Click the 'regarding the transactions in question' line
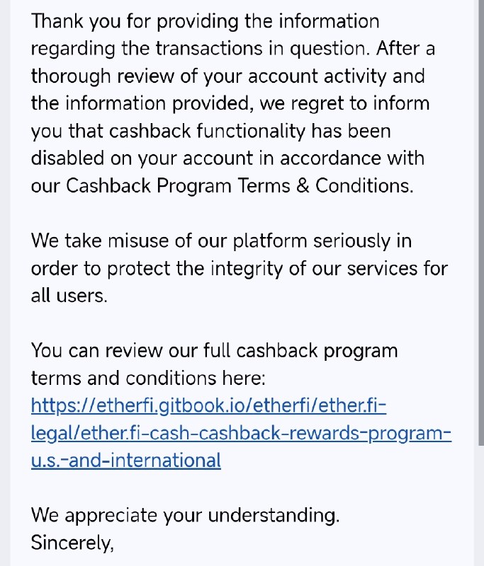The height and width of the screenshot is (566, 484). pos(232,49)
